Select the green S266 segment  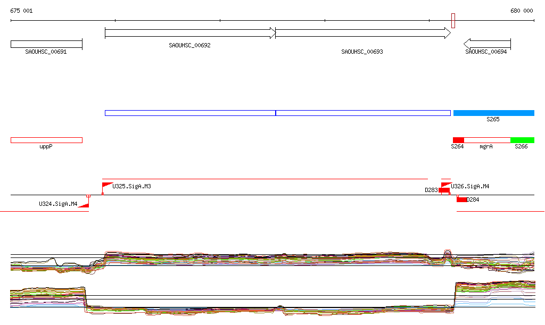pyautogui.click(x=522, y=140)
